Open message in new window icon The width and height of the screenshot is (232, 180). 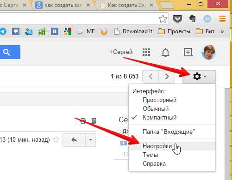(x=94, y=121)
